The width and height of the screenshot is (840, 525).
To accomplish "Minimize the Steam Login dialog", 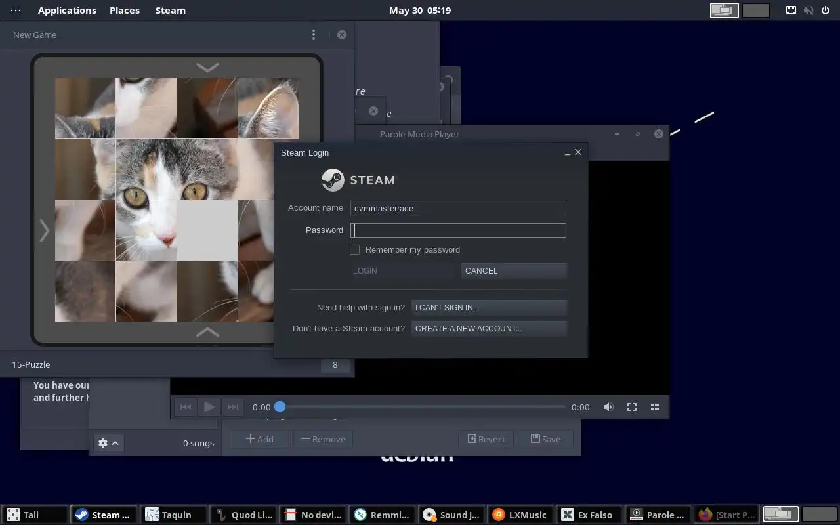I will pyautogui.click(x=568, y=152).
